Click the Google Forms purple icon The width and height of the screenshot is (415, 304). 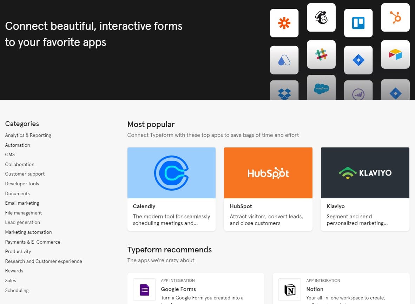click(x=144, y=290)
